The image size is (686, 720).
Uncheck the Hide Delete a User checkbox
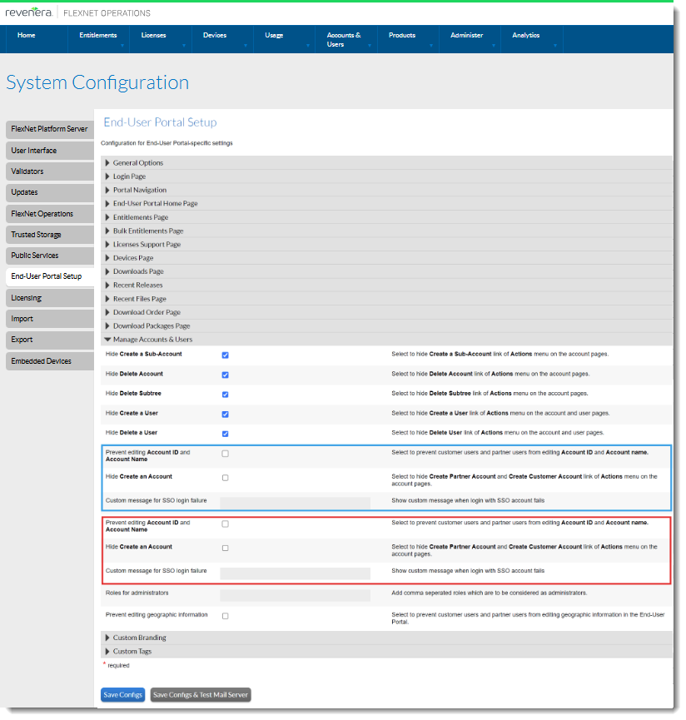tap(225, 434)
